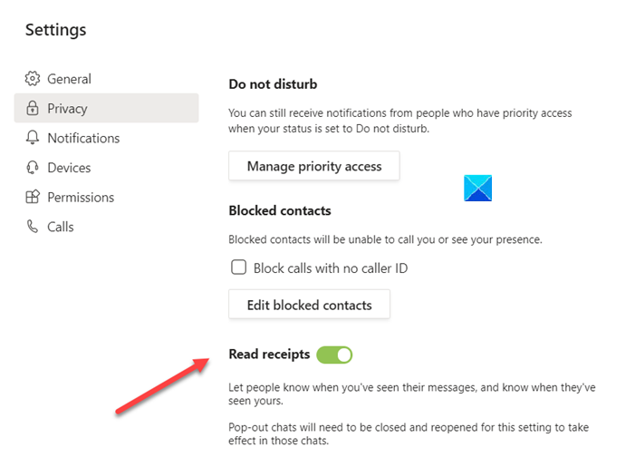Turn off the Read receipts toggle
This screenshot has width=635, height=457.
pyautogui.click(x=334, y=355)
